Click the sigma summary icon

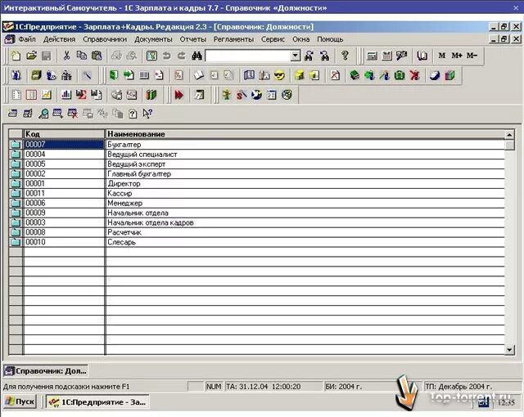[81, 95]
